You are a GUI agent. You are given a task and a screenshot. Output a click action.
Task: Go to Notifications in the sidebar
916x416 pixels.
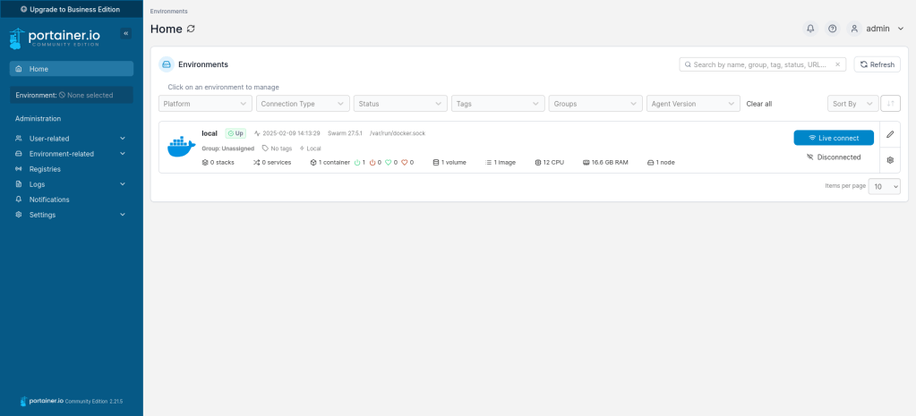[49, 200]
